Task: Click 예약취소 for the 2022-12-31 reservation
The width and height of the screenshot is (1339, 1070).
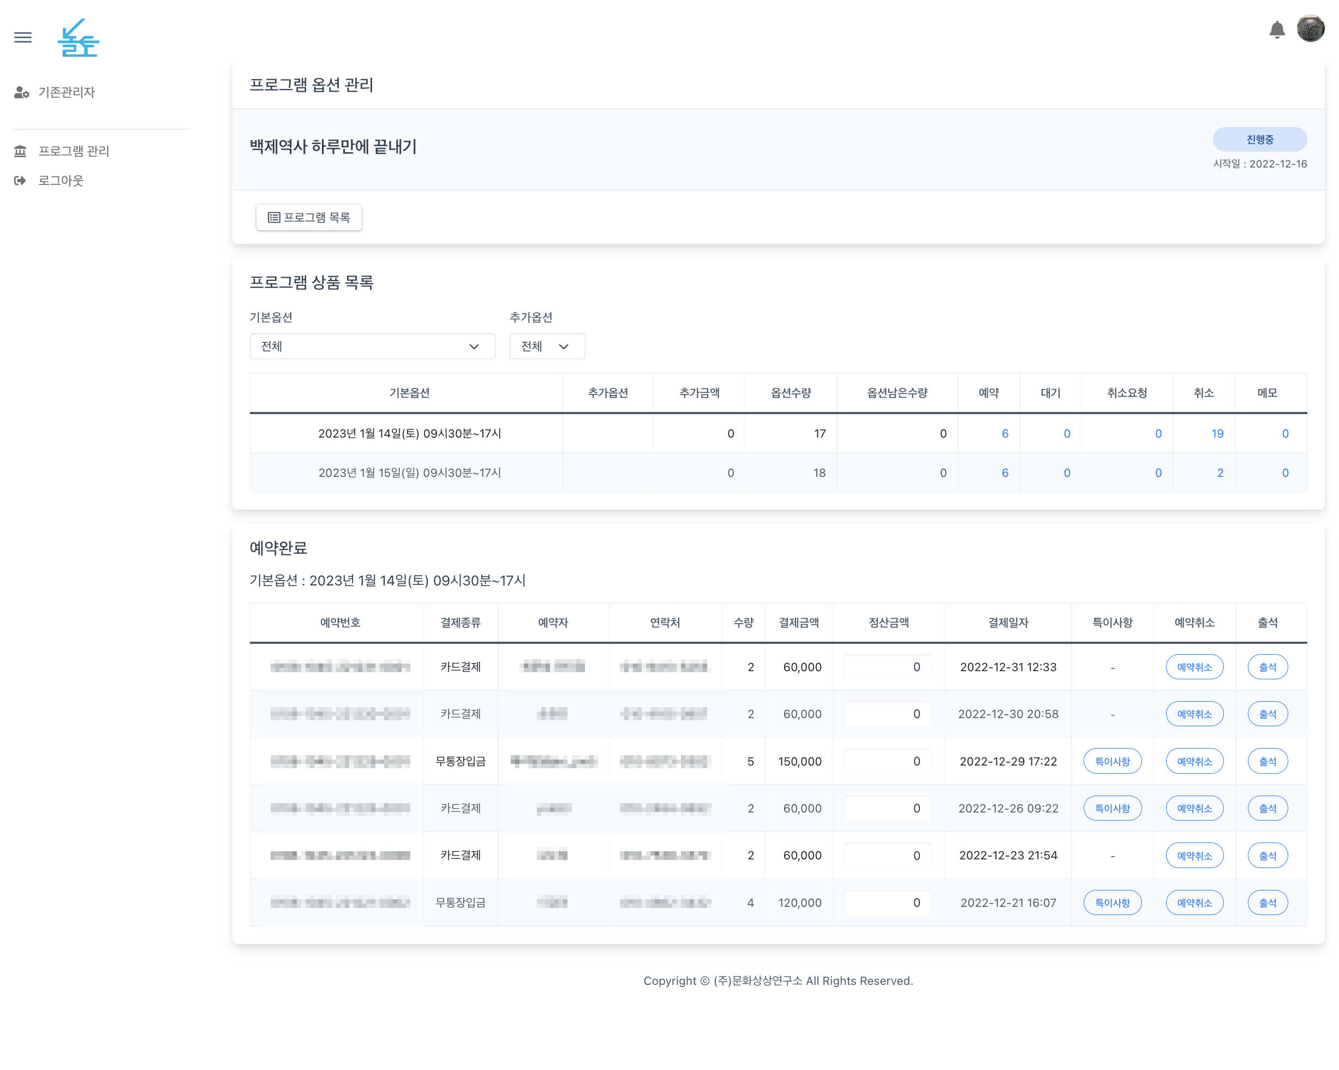Action: [1194, 667]
